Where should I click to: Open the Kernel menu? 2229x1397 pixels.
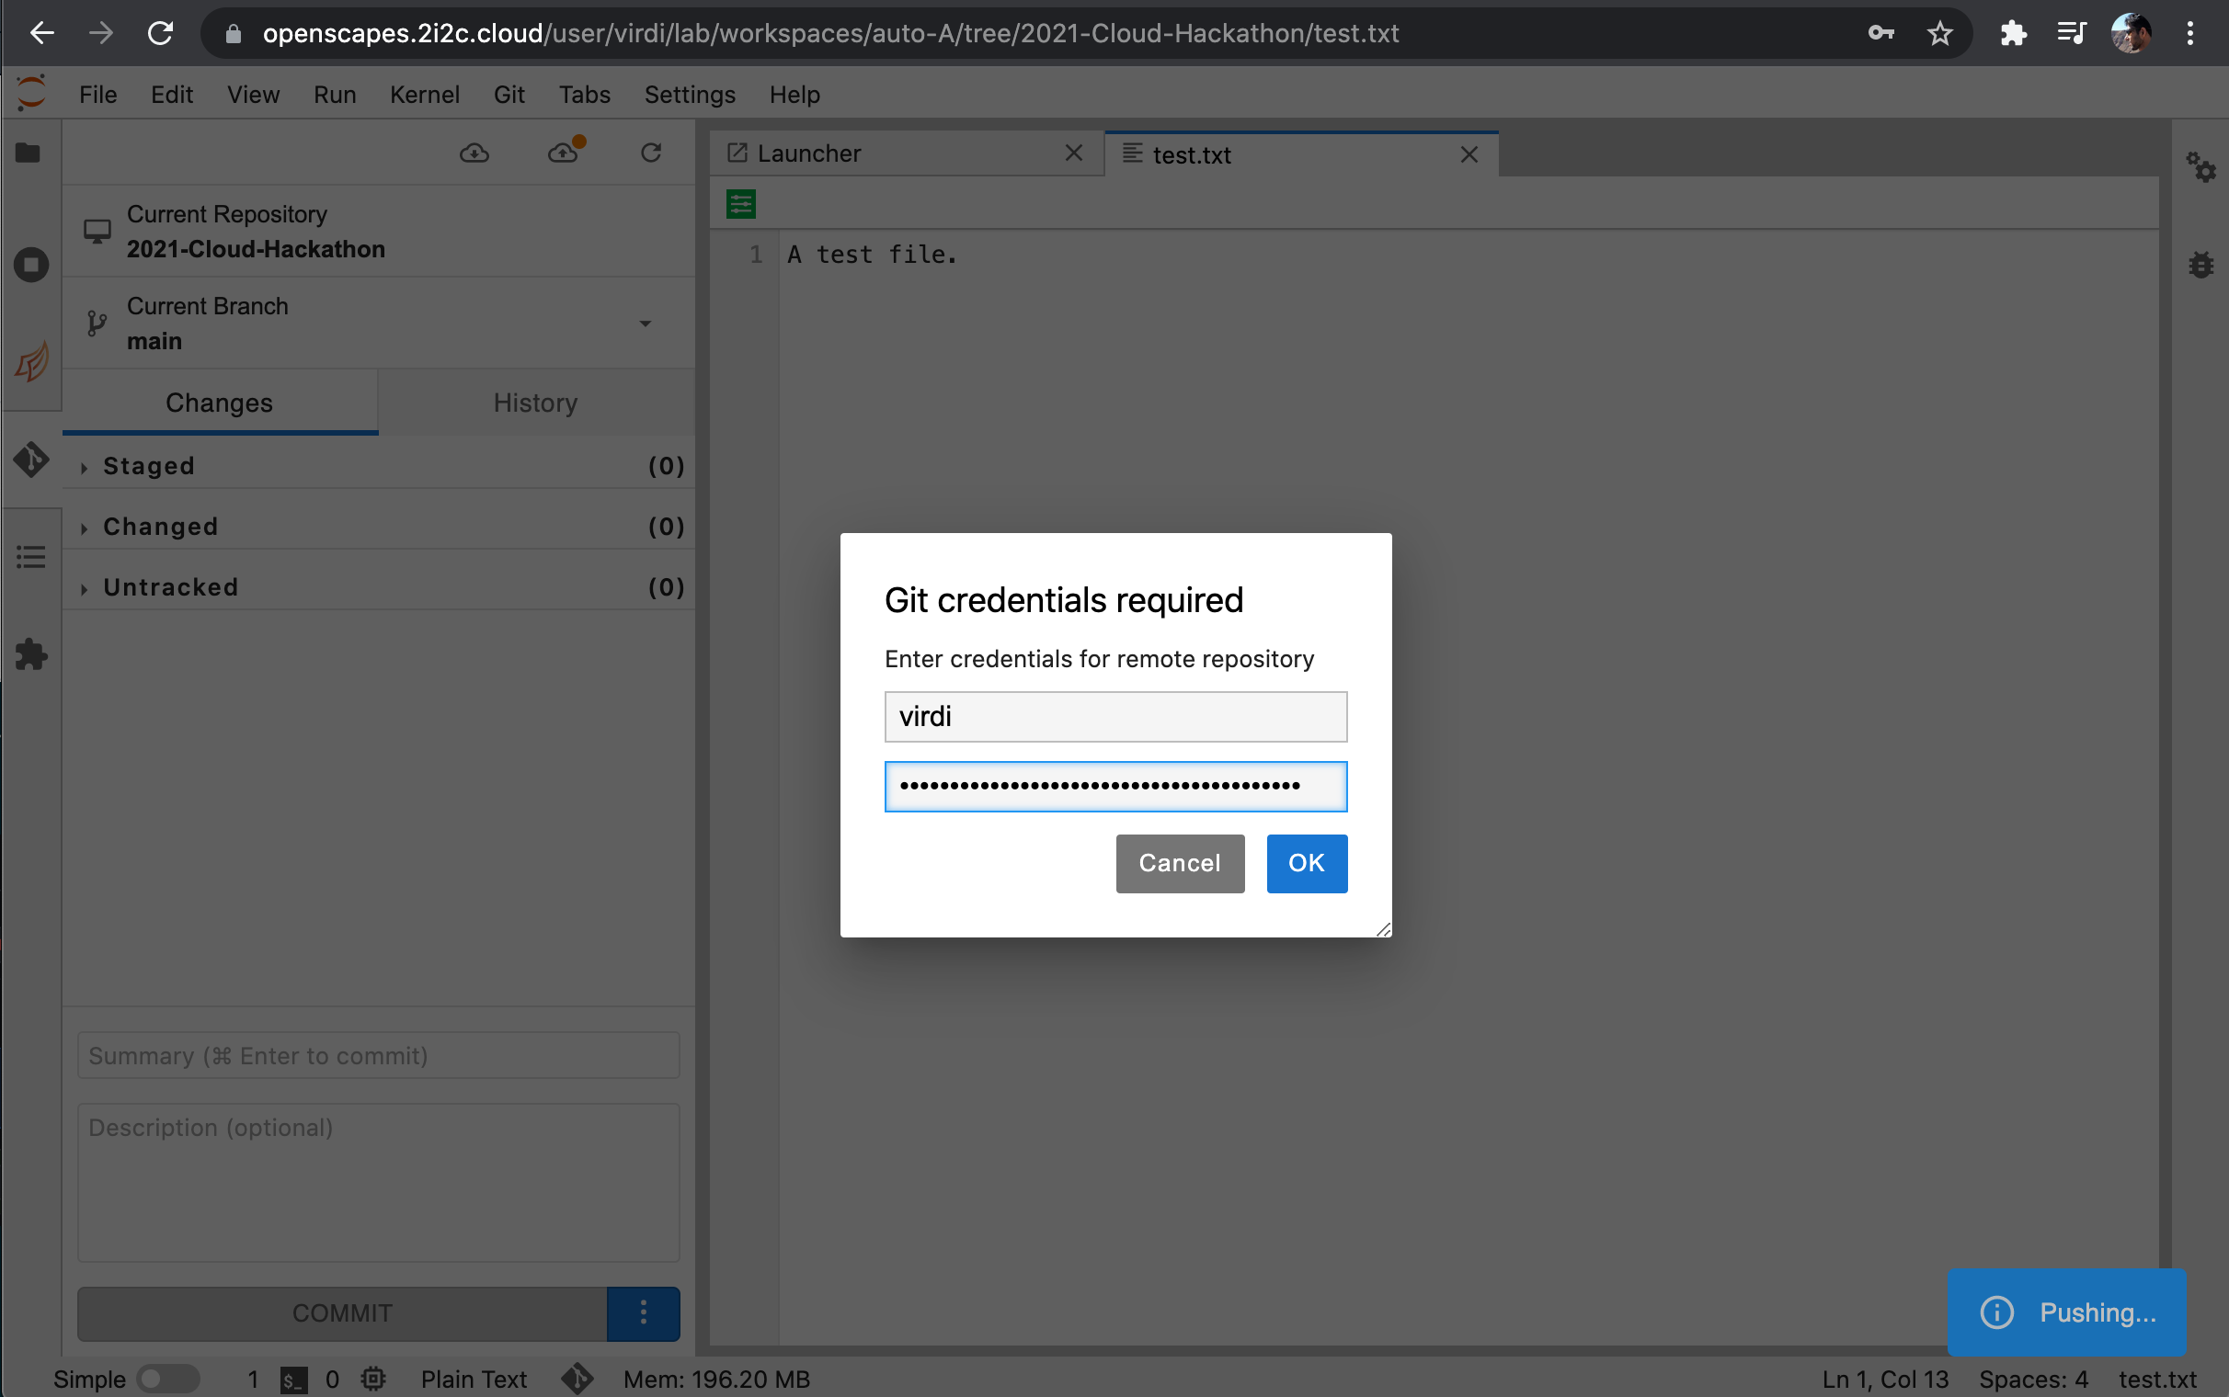click(424, 95)
